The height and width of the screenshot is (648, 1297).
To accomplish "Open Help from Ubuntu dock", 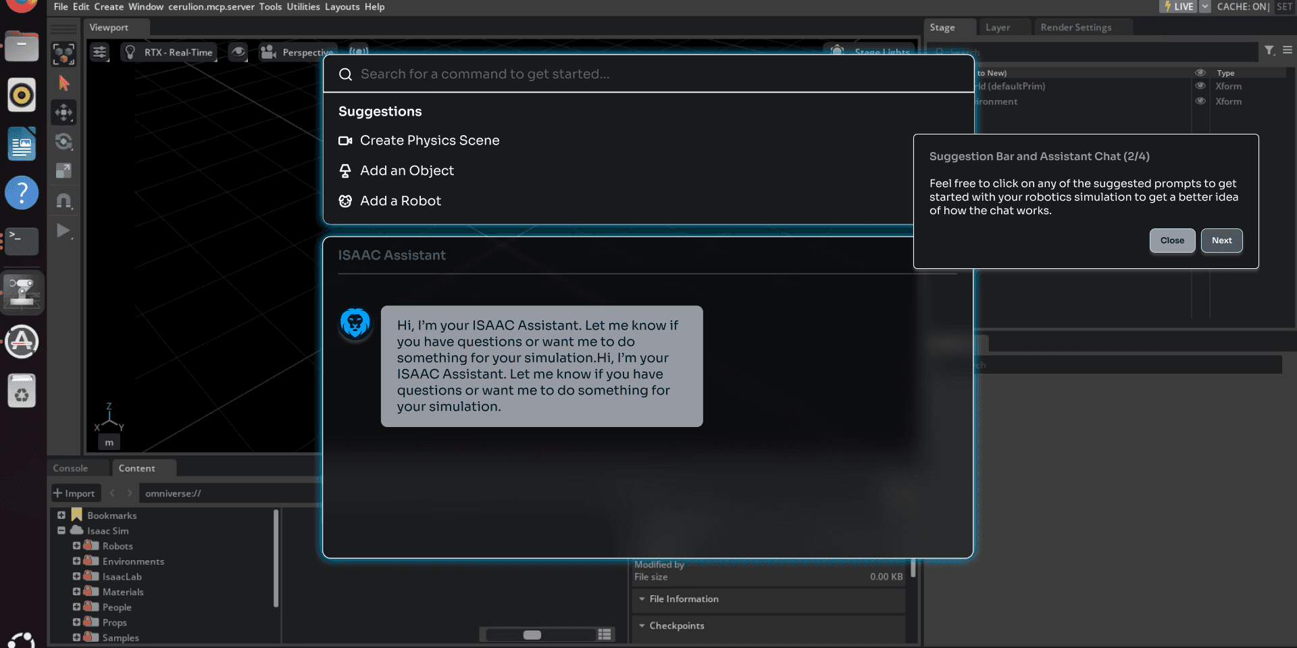I will (22, 193).
